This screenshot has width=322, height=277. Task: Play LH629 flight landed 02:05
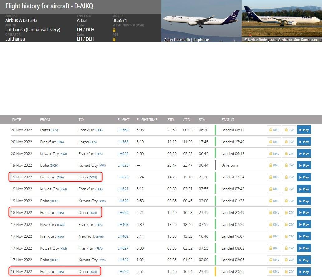[304, 260]
